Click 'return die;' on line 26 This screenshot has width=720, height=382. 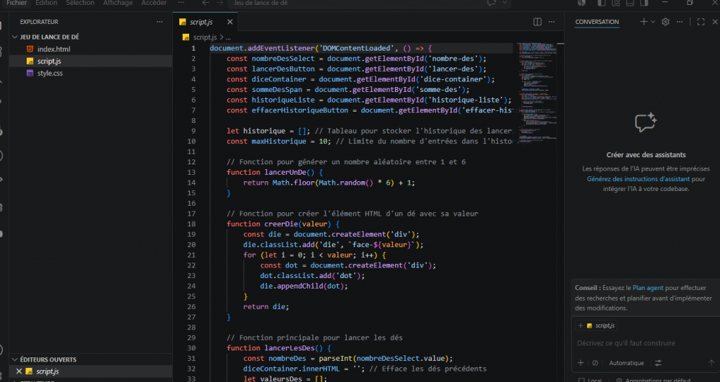[x=266, y=307]
